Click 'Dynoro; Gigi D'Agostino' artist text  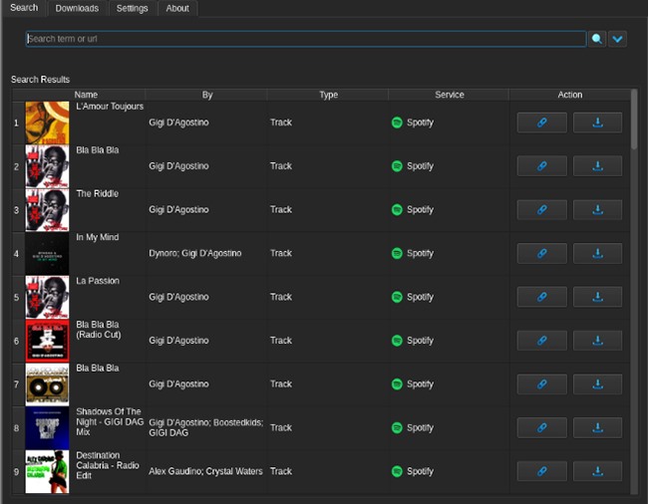[x=195, y=253]
